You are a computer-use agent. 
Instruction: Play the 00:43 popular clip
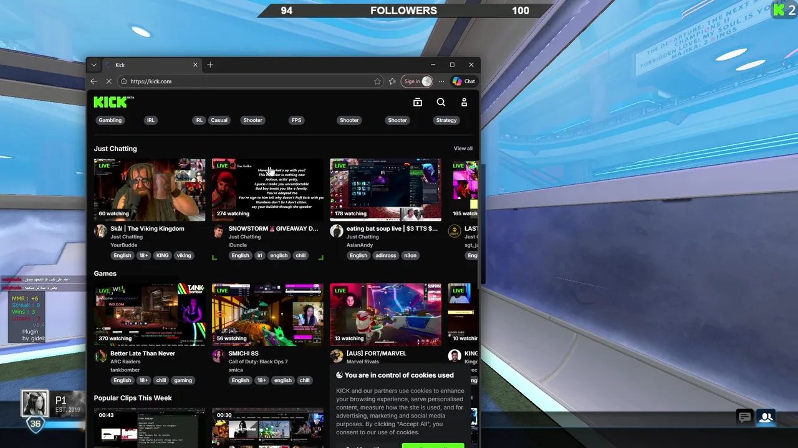pos(150,428)
